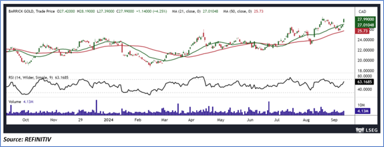The width and height of the screenshot is (384, 147).
Task: Click the green 27.99000 price axis tag
Action: [x=366, y=20]
